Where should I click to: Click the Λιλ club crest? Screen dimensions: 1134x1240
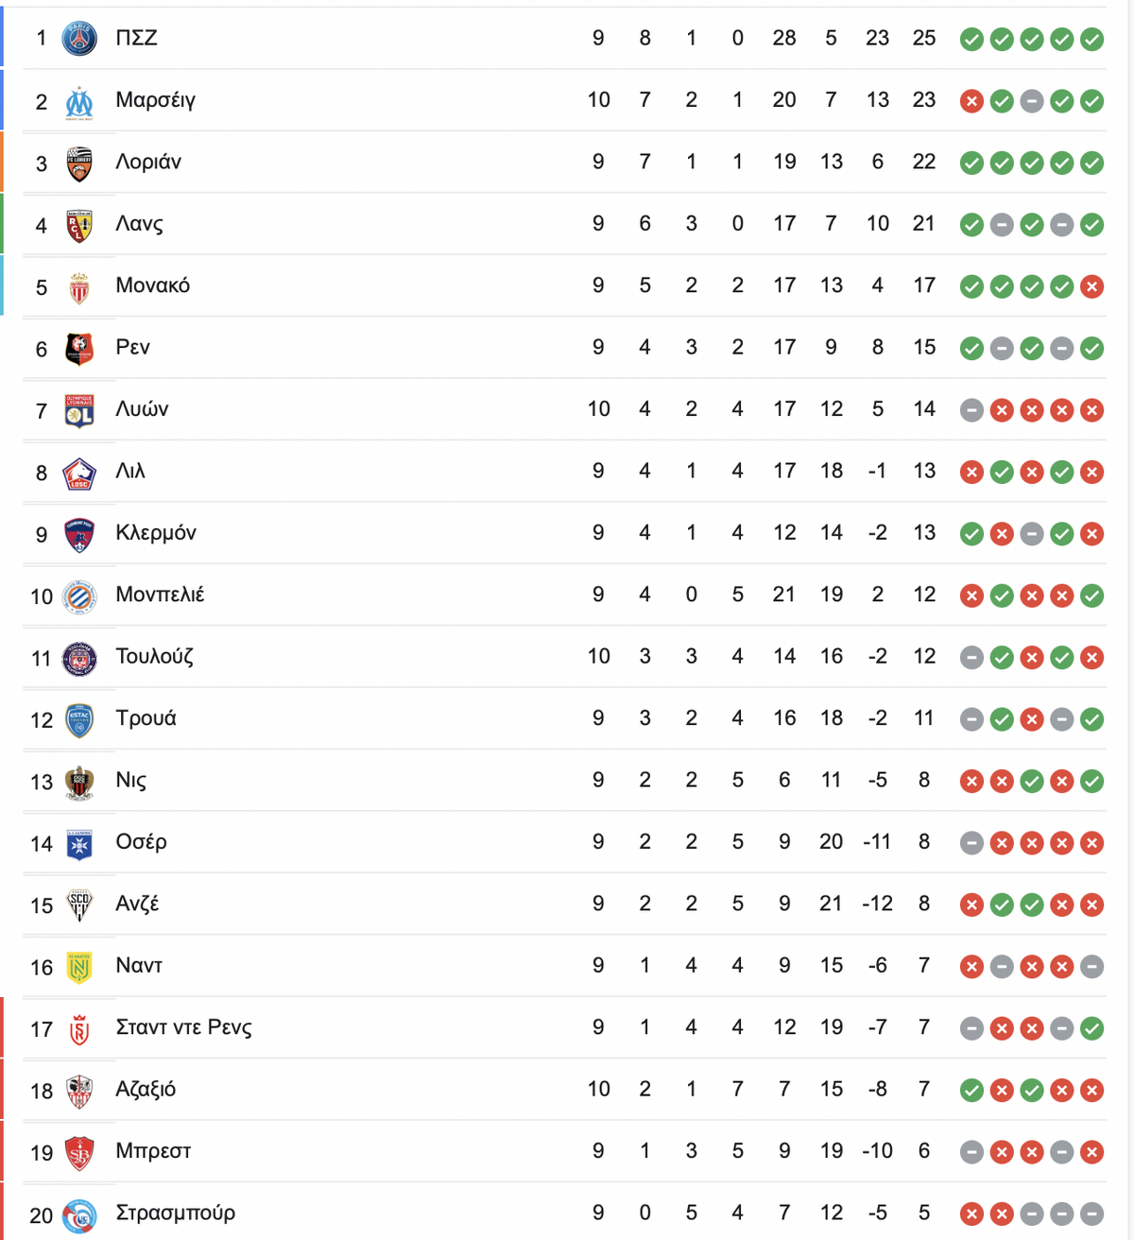point(79,473)
